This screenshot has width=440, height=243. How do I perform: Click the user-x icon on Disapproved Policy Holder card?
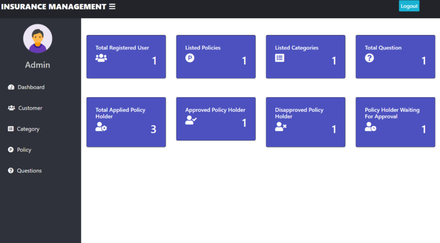[281, 126]
